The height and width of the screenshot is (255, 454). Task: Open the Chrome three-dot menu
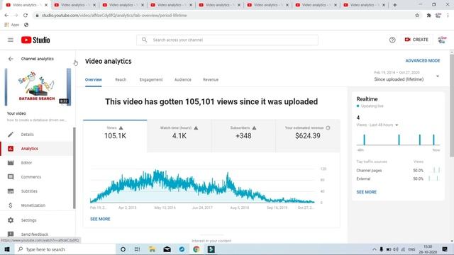pyautogui.click(x=448, y=16)
